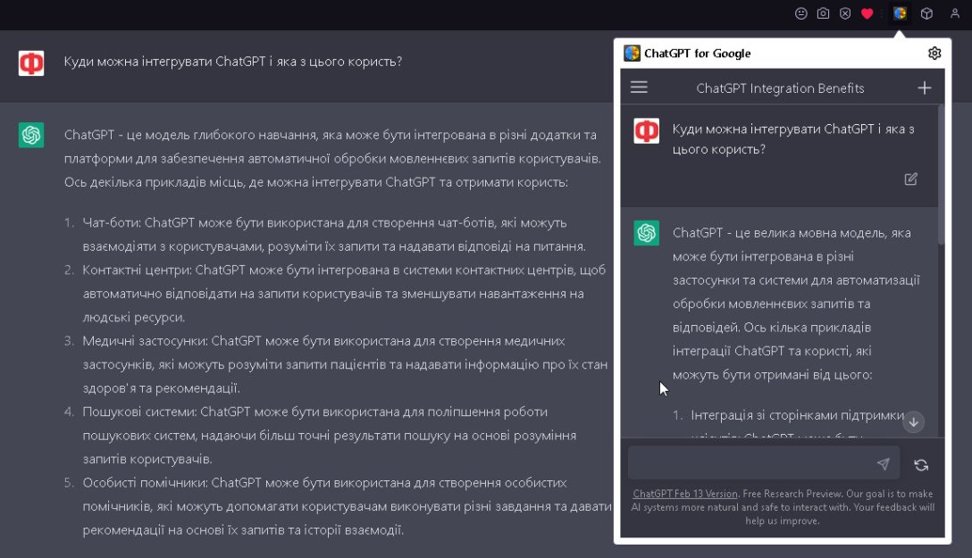Click the popup chat input field

(750, 464)
